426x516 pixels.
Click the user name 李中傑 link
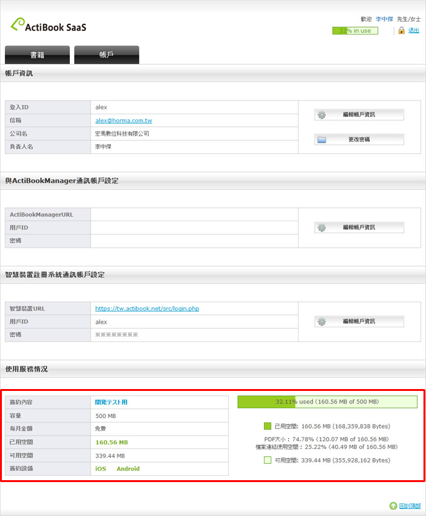385,19
